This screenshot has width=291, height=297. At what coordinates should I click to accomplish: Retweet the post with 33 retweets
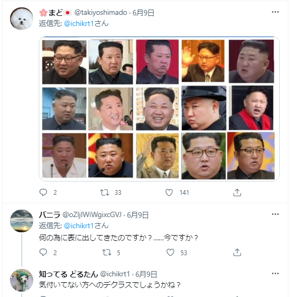pyautogui.click(x=104, y=193)
